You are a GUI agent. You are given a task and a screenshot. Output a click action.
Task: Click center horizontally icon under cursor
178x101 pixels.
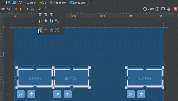[x=40, y=30]
